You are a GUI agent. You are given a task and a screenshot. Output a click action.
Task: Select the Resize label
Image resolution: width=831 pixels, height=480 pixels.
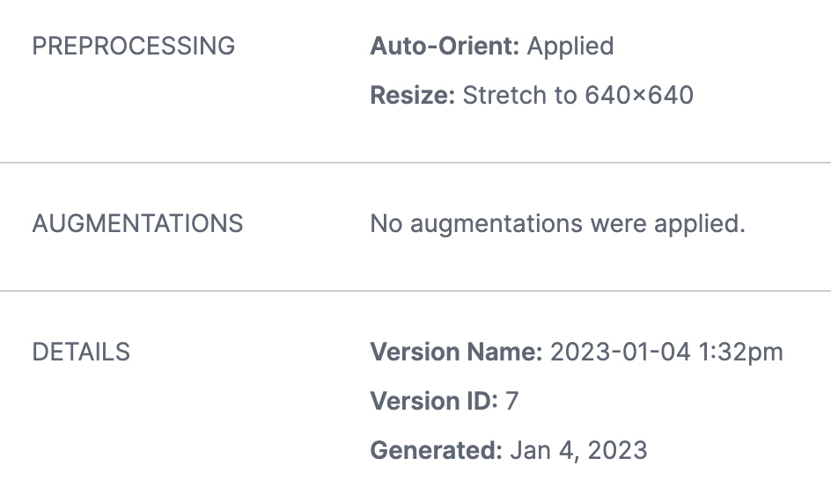pyautogui.click(x=412, y=95)
